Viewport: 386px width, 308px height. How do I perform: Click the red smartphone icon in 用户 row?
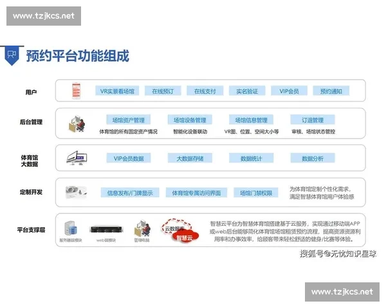click(x=77, y=91)
